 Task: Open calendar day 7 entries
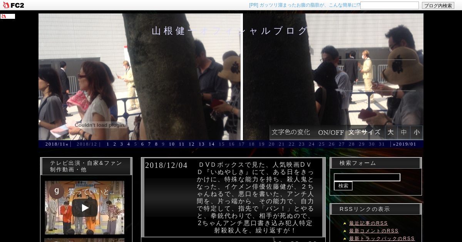149,144
